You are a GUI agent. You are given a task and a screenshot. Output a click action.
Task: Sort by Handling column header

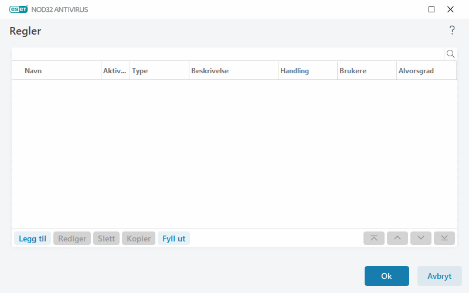point(308,71)
